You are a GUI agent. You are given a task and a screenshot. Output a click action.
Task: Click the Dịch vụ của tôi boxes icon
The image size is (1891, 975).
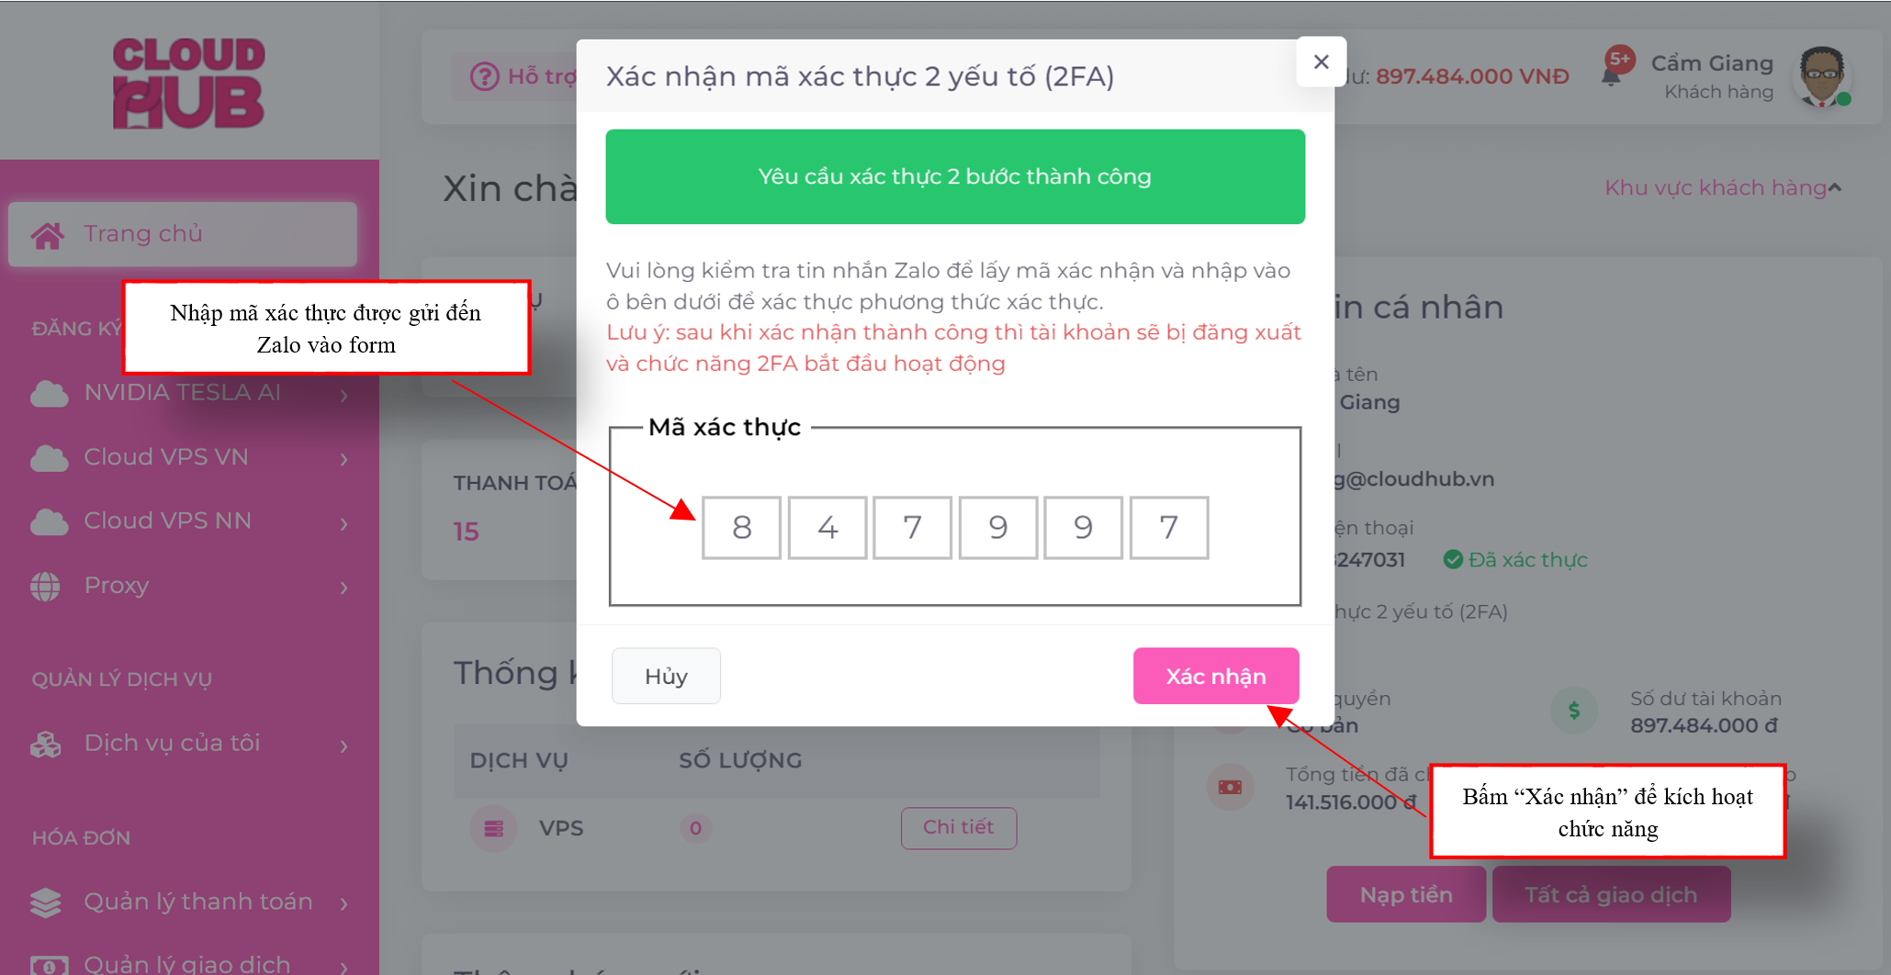(x=46, y=745)
